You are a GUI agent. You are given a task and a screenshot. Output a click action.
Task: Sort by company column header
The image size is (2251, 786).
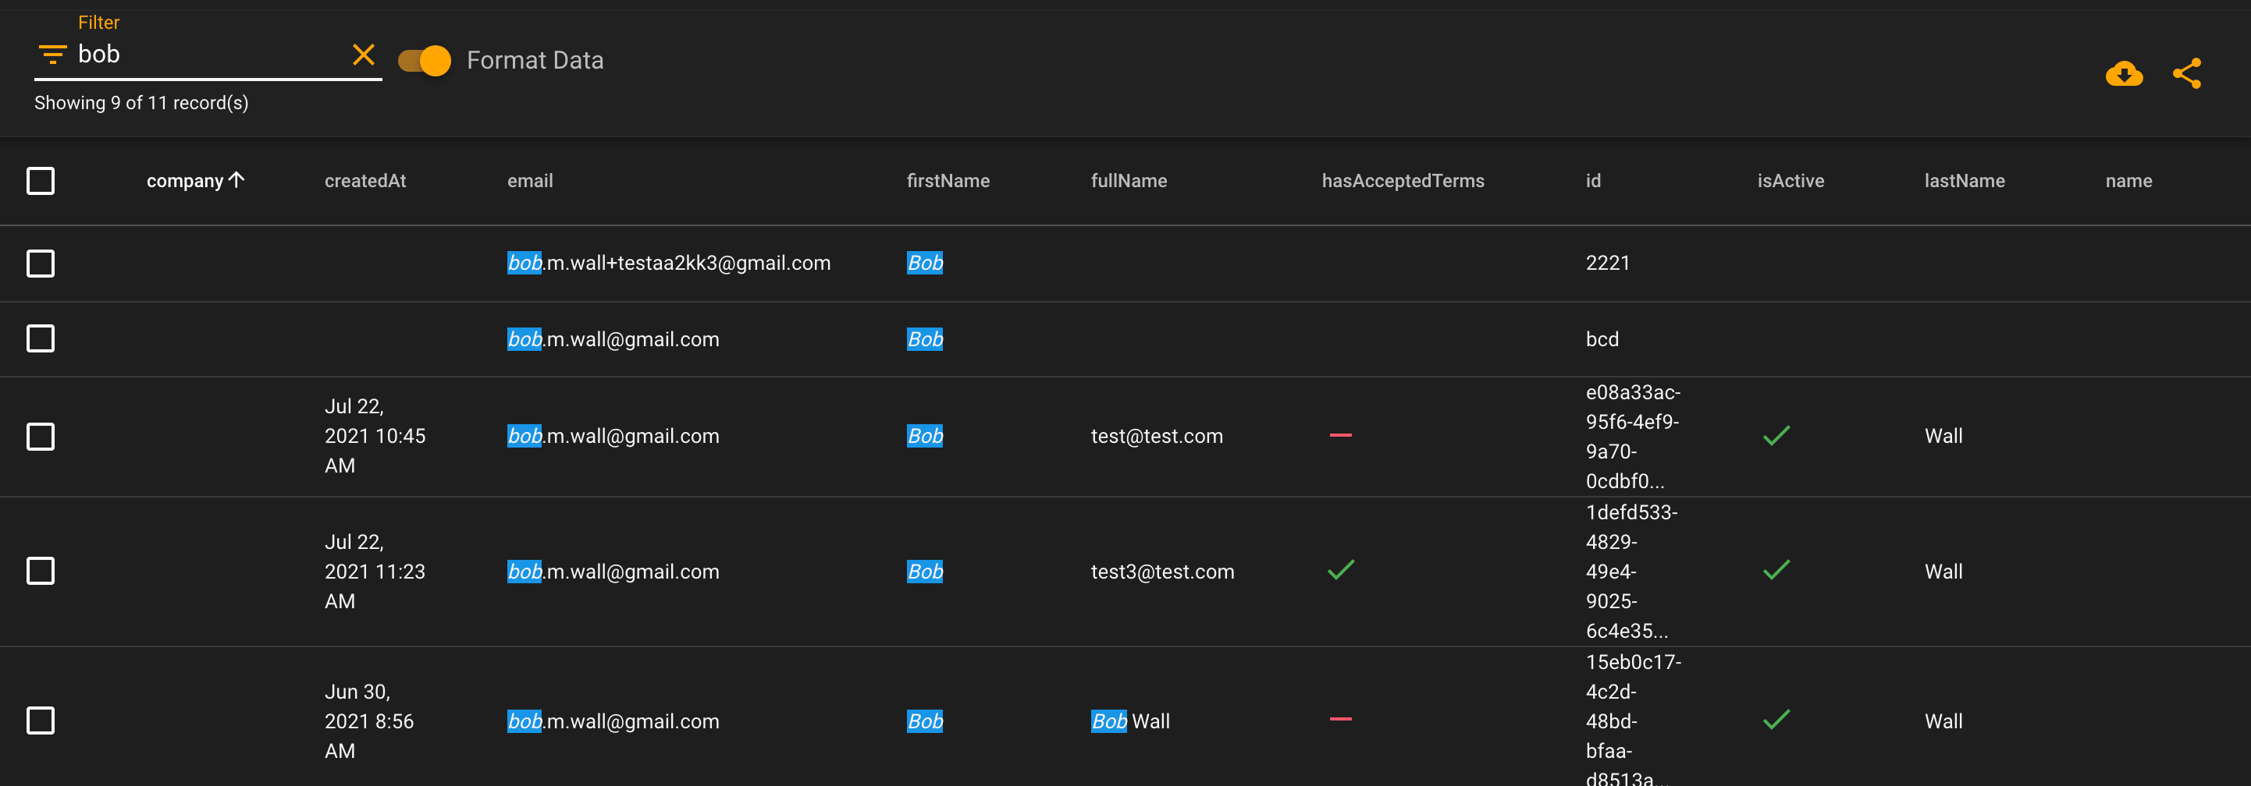click(184, 181)
